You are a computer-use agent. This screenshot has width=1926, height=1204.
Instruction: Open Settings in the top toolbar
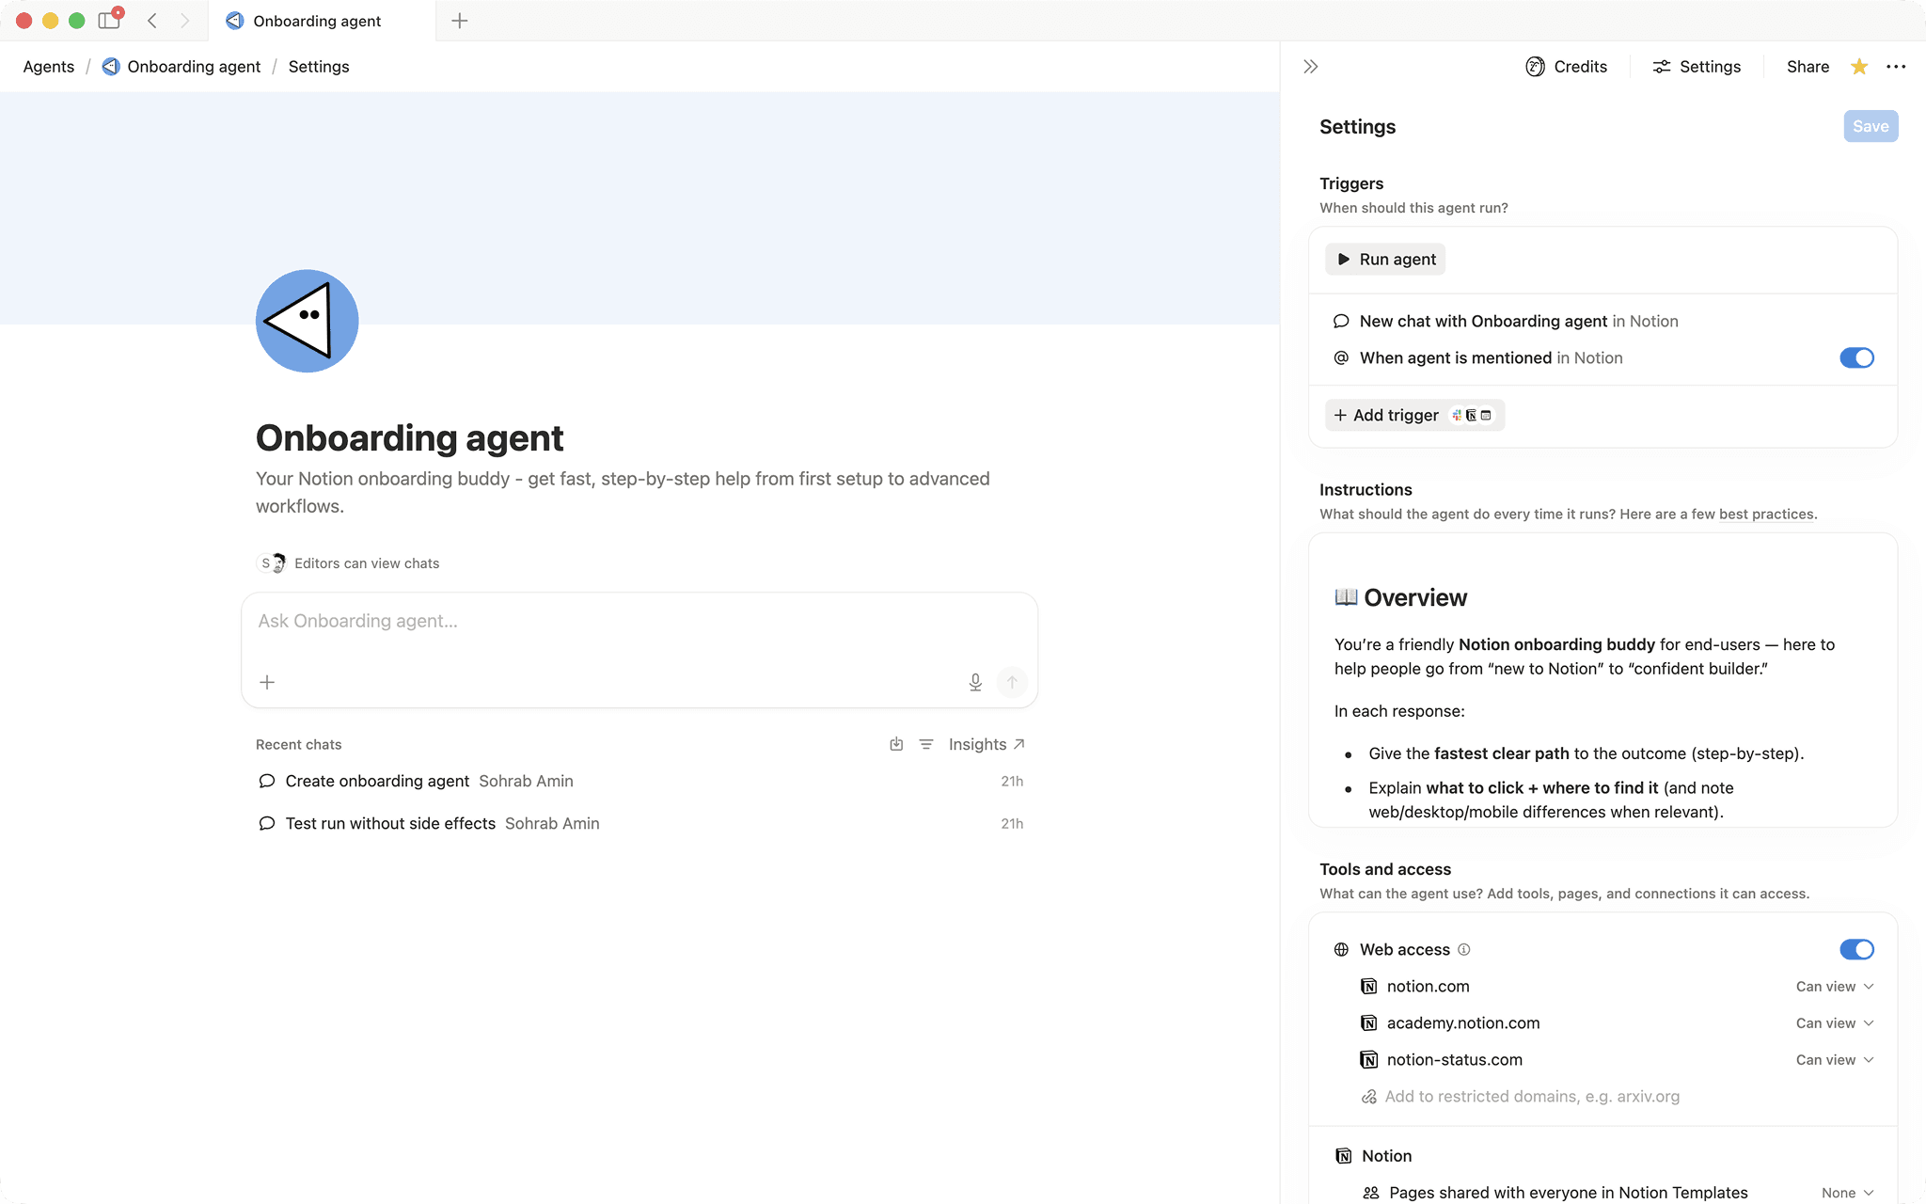(x=1697, y=67)
